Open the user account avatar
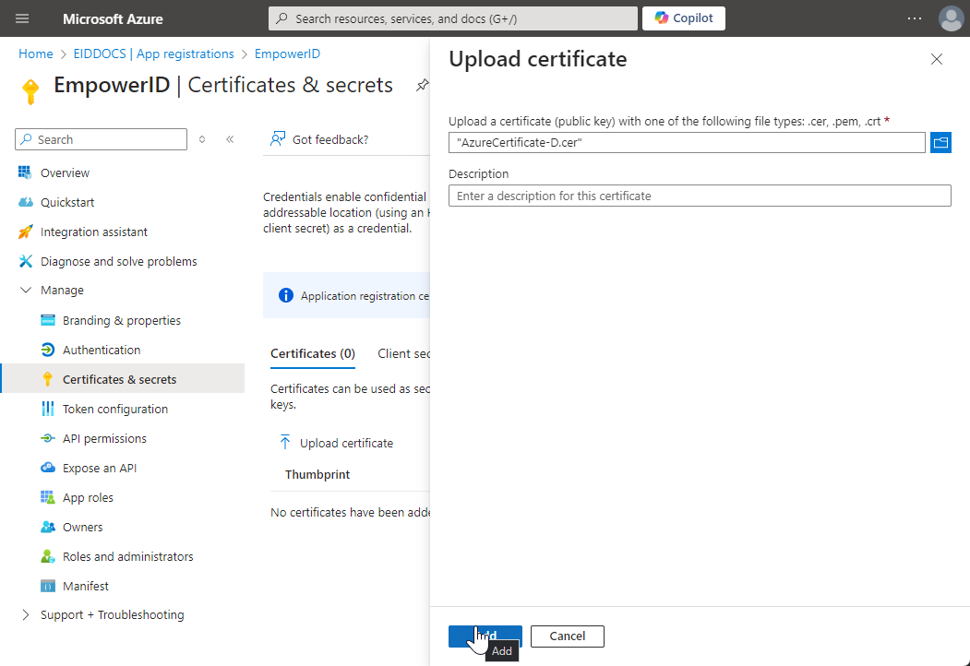This screenshot has height=666, width=970. (x=951, y=18)
